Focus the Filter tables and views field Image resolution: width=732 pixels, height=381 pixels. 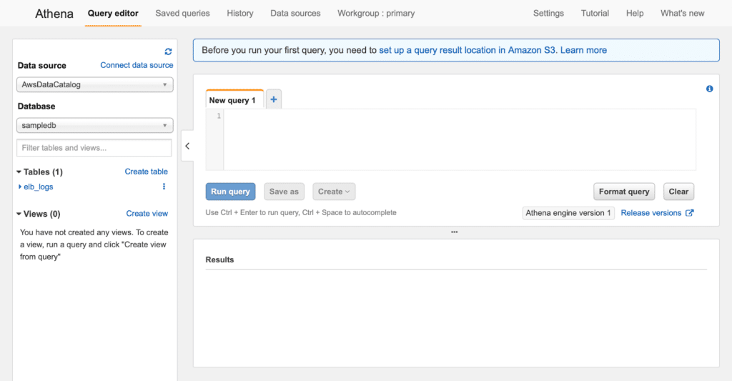pyautogui.click(x=94, y=147)
